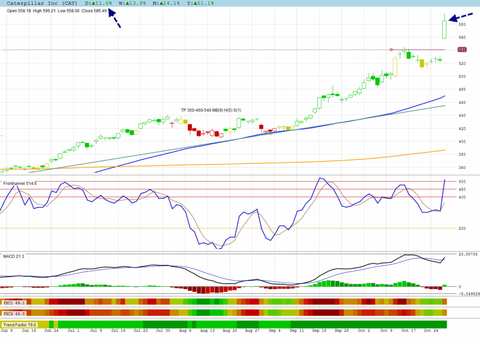Click the FXC2 63.5 label

pos(14,312)
